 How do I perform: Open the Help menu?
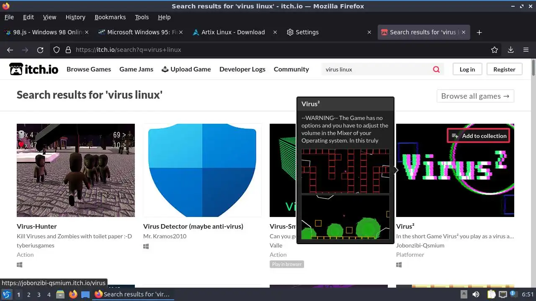point(164,17)
